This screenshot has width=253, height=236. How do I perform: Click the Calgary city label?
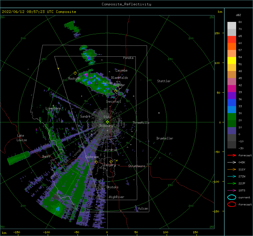(x=110, y=165)
